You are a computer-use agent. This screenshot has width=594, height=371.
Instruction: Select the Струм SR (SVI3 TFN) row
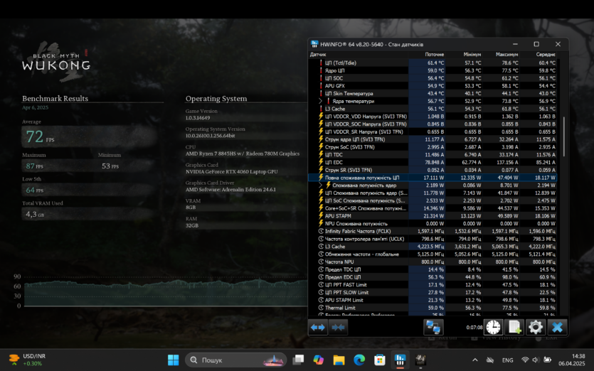(433, 170)
